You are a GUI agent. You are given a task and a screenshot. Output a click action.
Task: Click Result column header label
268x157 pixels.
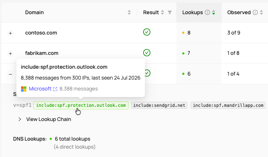pyautogui.click(x=151, y=12)
